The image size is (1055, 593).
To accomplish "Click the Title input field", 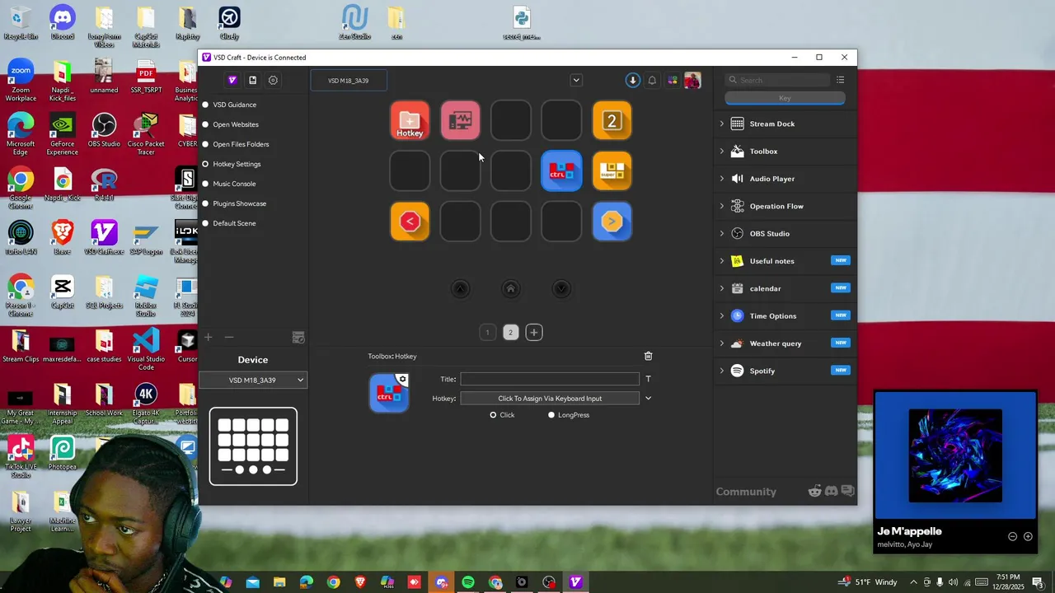I will pos(550,379).
